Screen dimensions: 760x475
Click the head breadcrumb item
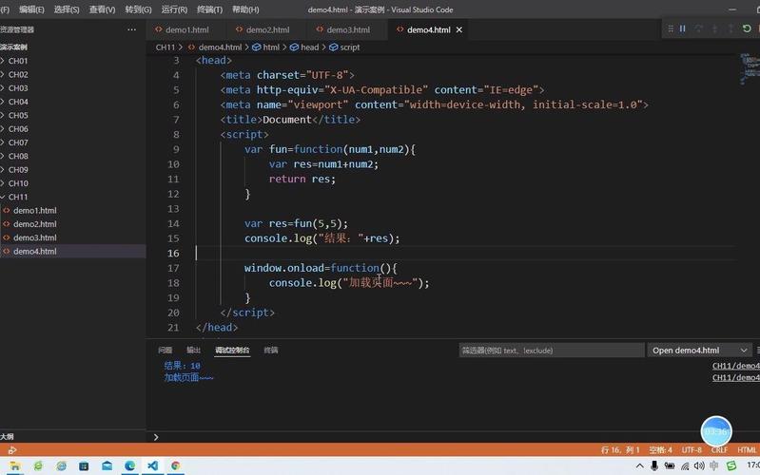point(309,47)
